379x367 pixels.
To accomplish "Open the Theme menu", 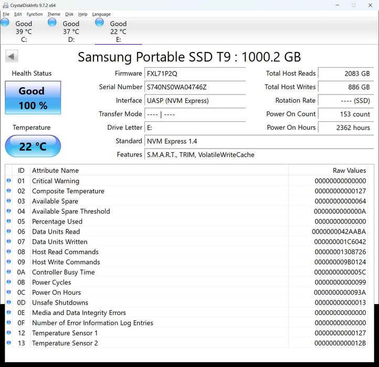I will (54, 14).
